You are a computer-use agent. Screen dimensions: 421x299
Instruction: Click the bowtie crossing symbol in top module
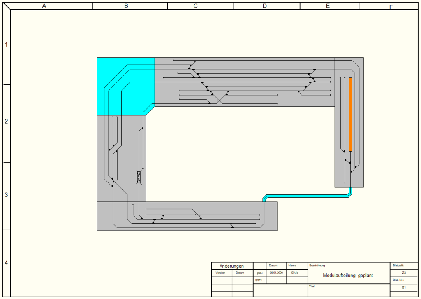pyautogui.click(x=220, y=101)
